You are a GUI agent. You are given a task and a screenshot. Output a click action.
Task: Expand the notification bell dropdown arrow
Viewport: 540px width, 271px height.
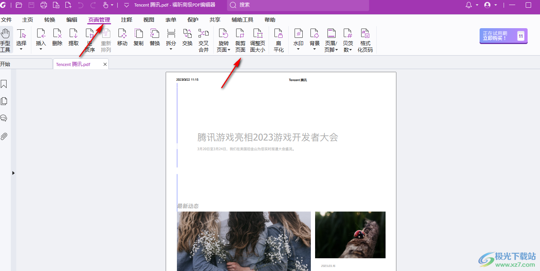click(477, 5)
